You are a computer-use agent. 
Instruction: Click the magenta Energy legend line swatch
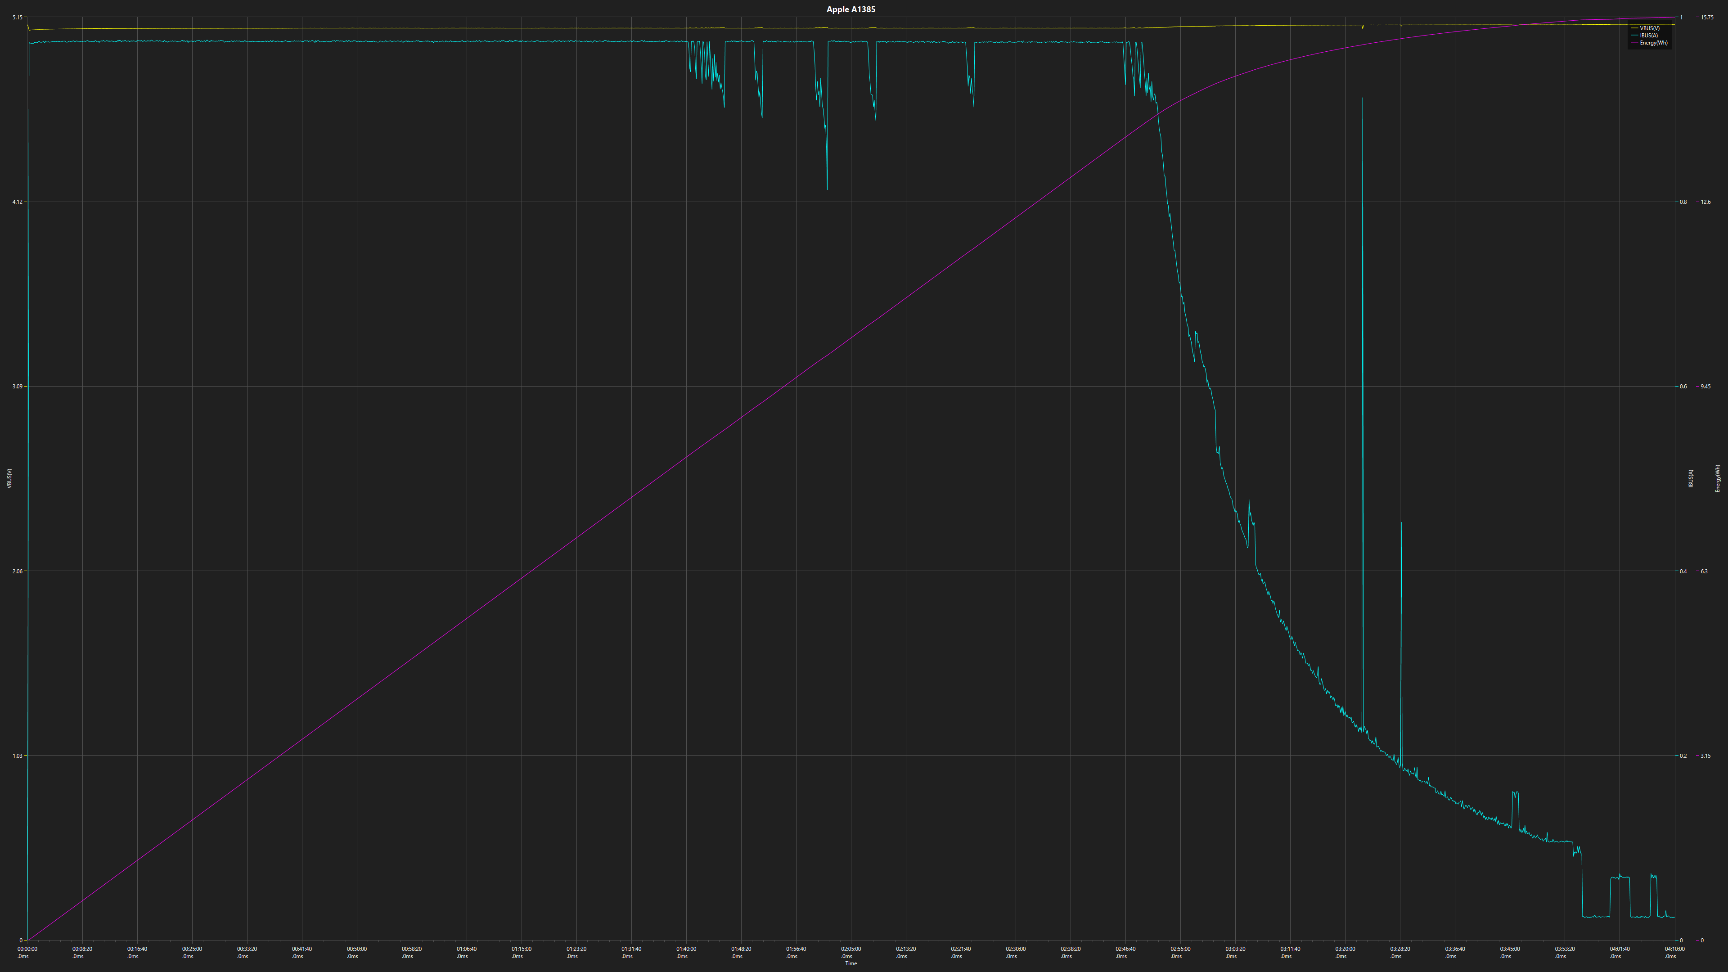point(1634,43)
